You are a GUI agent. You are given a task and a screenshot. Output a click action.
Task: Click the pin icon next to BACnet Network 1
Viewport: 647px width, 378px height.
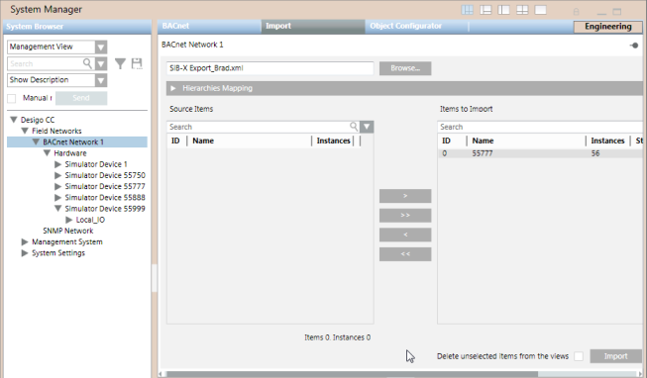point(634,46)
